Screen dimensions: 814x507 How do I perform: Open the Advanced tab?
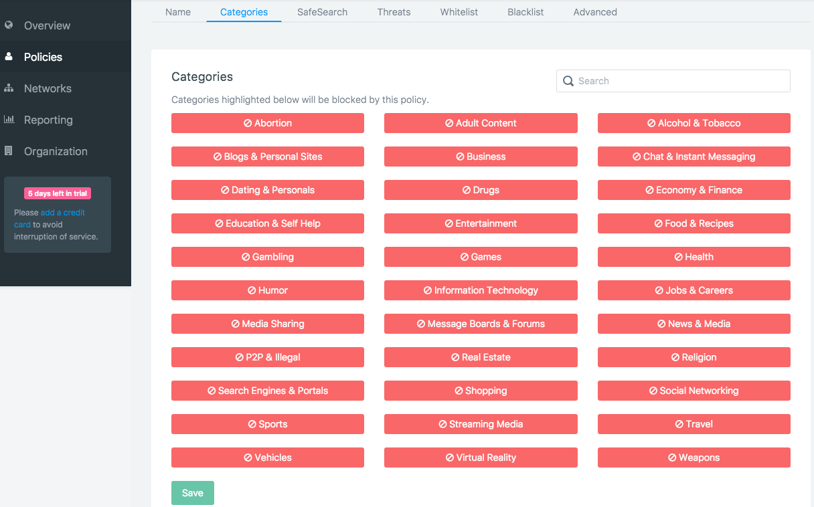pos(595,12)
